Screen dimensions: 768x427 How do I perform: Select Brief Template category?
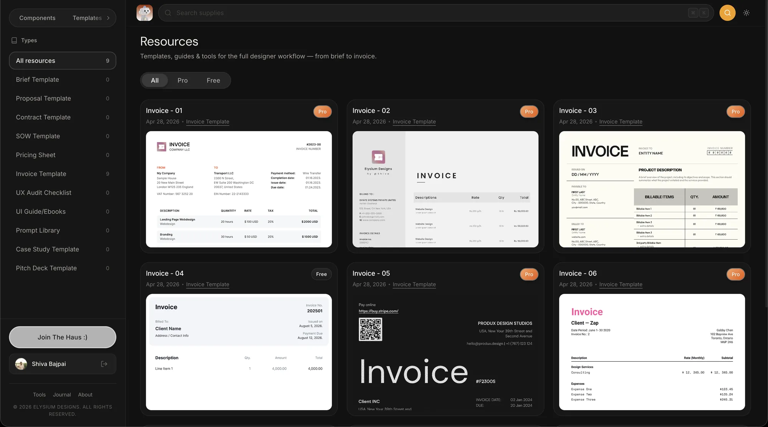(63, 79)
